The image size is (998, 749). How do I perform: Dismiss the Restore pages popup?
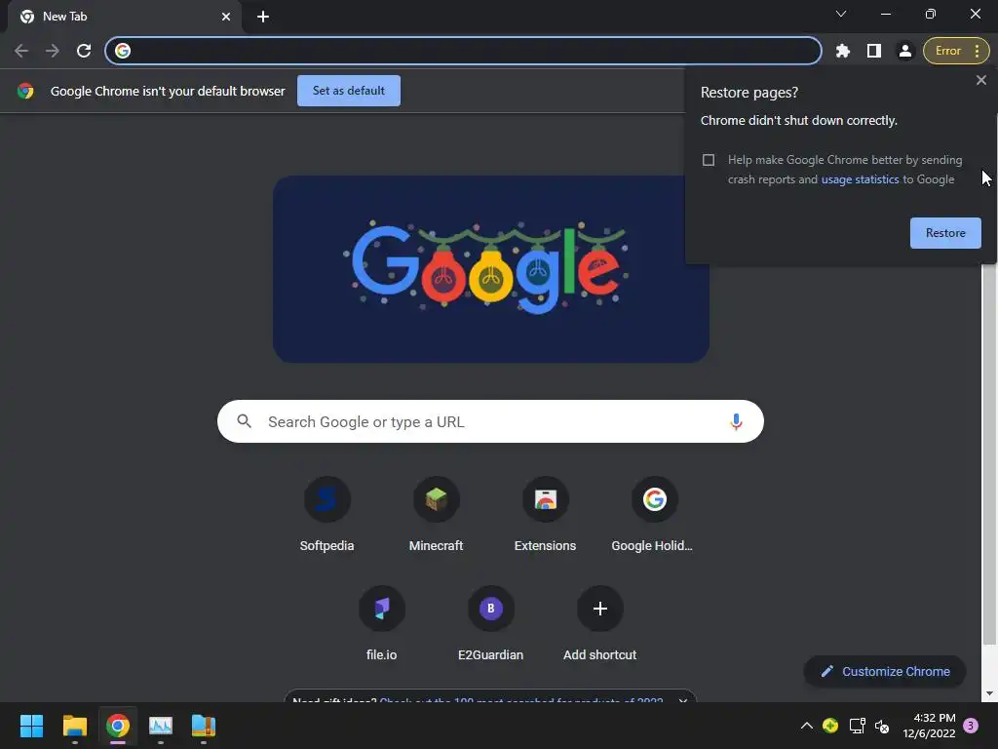tap(980, 80)
